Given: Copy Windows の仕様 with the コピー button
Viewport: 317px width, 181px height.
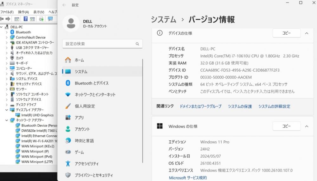Looking at the screenshot, I should click(x=287, y=126).
